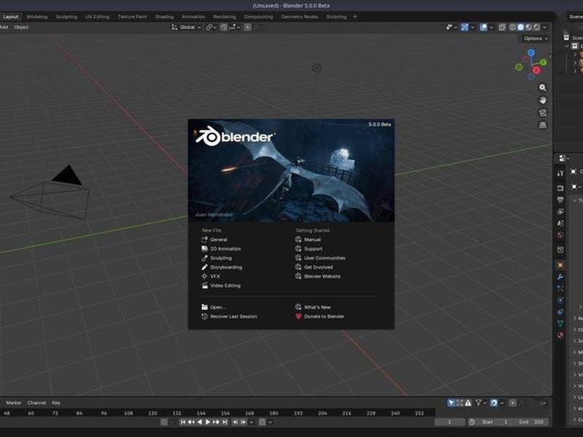Open the Particles properties tab icon
The width and height of the screenshot is (583, 437).
[560, 288]
